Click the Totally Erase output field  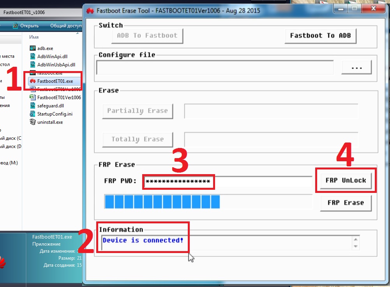point(271,139)
